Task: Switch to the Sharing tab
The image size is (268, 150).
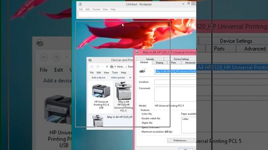Action: 159,63
